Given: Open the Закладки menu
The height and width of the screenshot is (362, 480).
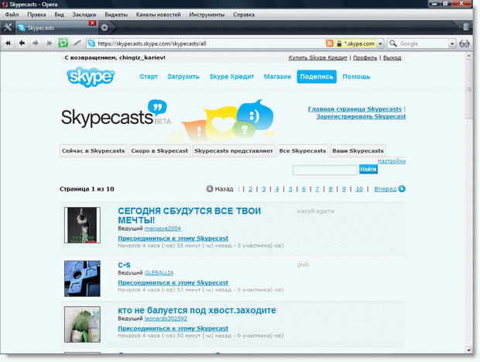Looking at the screenshot, I should 84,15.
